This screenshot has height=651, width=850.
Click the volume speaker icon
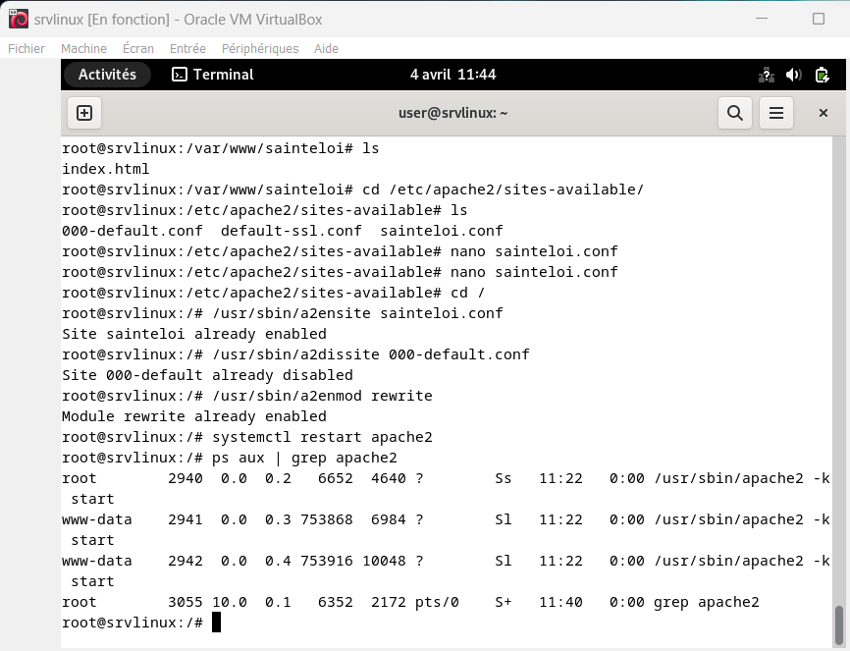(x=794, y=75)
